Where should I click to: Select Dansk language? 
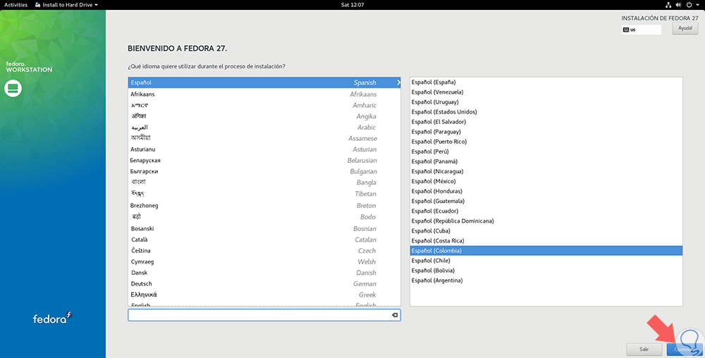pyautogui.click(x=264, y=273)
